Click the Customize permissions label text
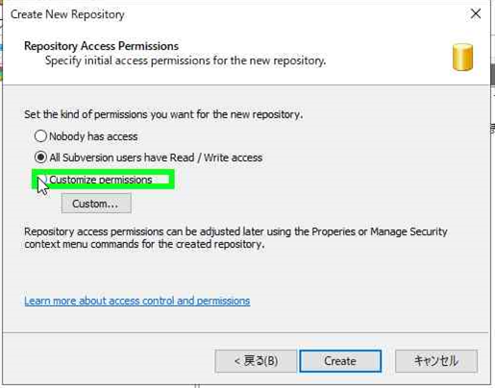Screen dimensions: 495x388 [x=101, y=180]
